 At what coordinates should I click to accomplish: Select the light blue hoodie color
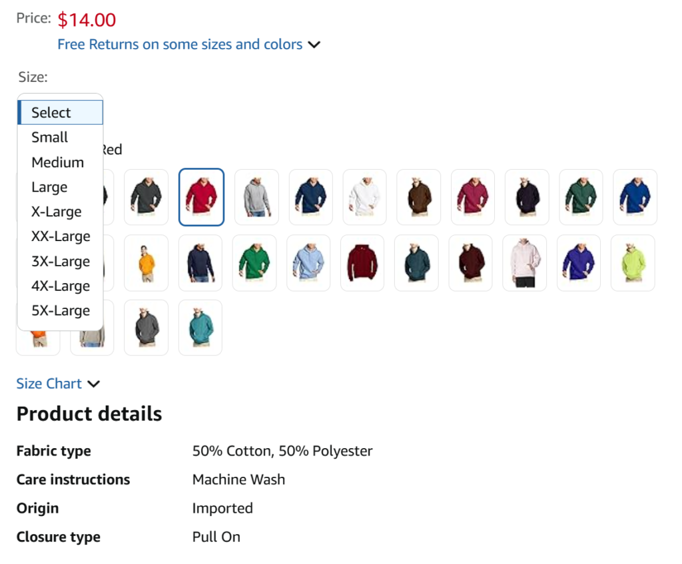[x=308, y=263]
